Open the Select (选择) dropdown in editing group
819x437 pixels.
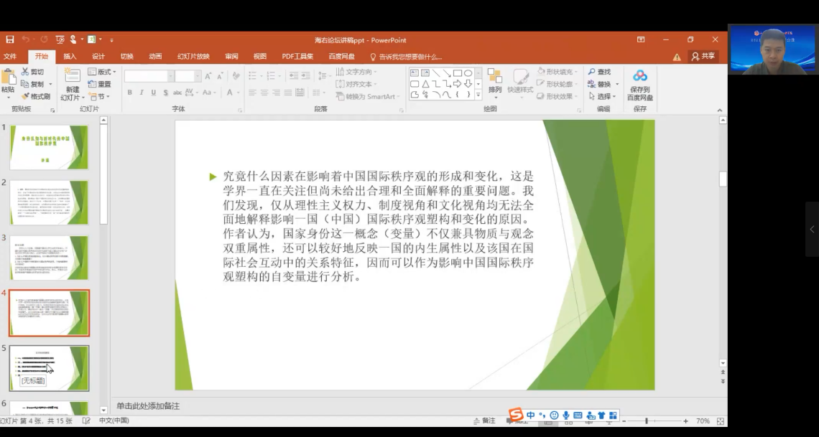click(602, 96)
